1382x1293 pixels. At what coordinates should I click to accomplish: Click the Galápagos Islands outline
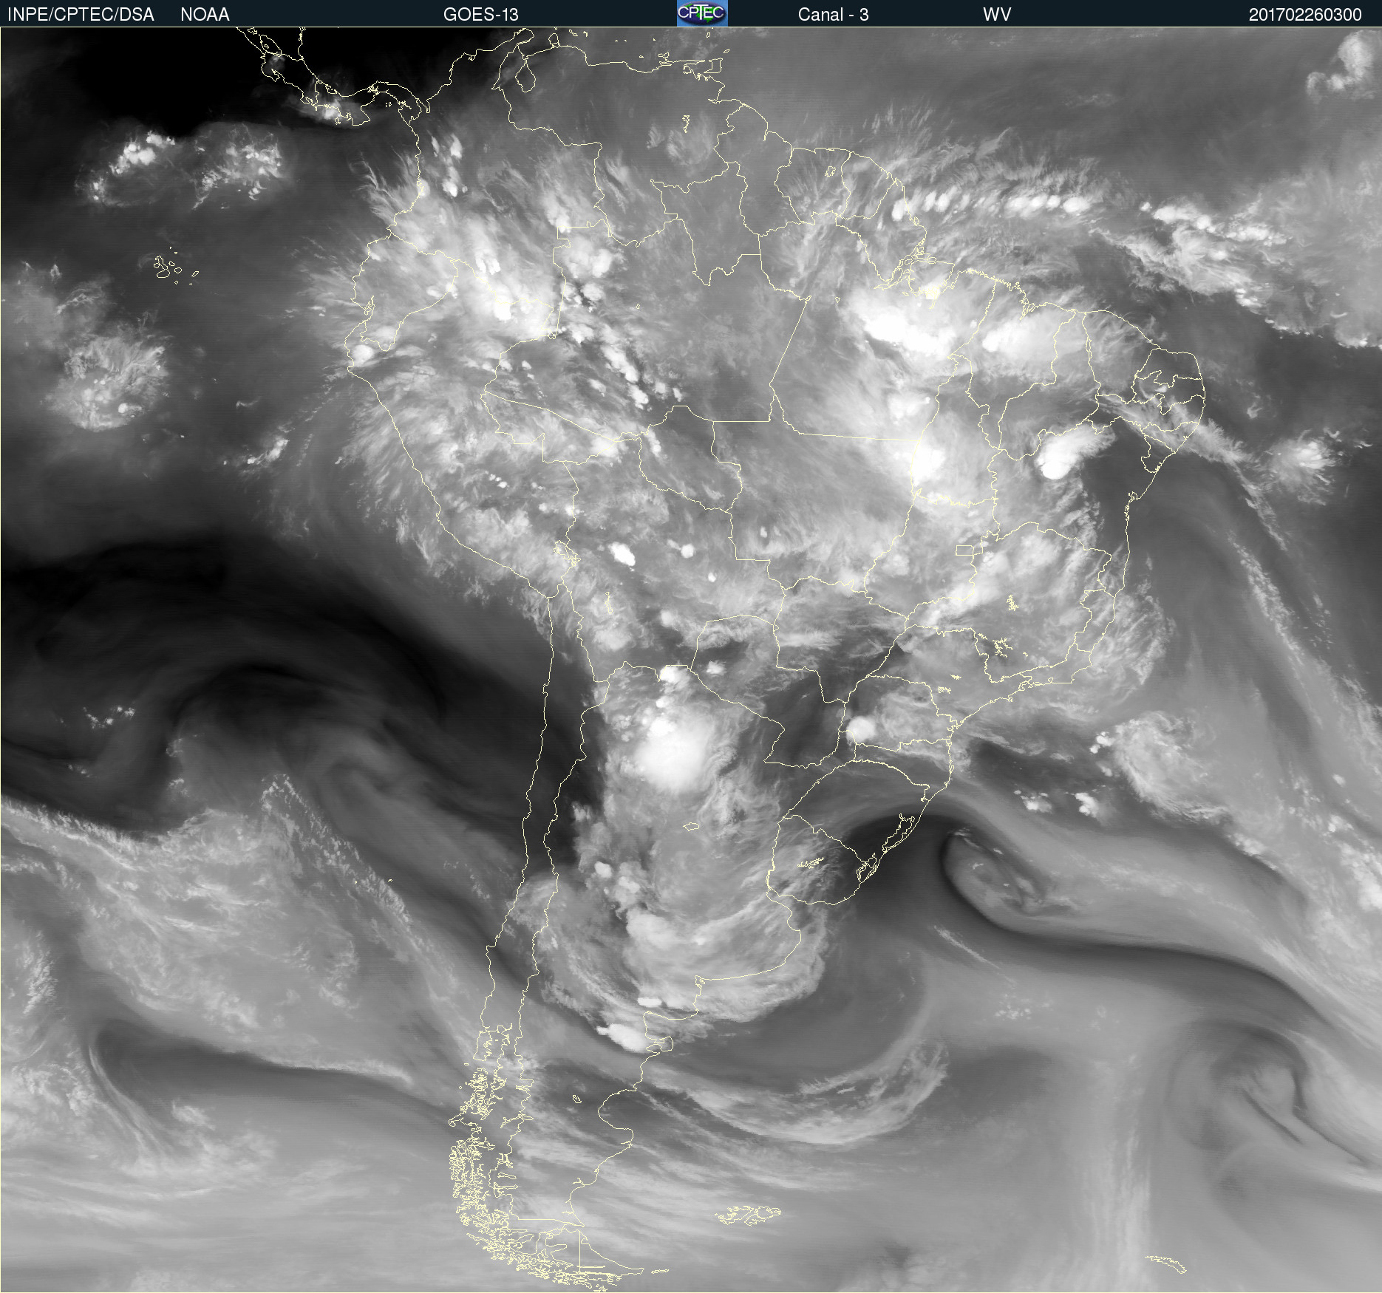tap(166, 267)
